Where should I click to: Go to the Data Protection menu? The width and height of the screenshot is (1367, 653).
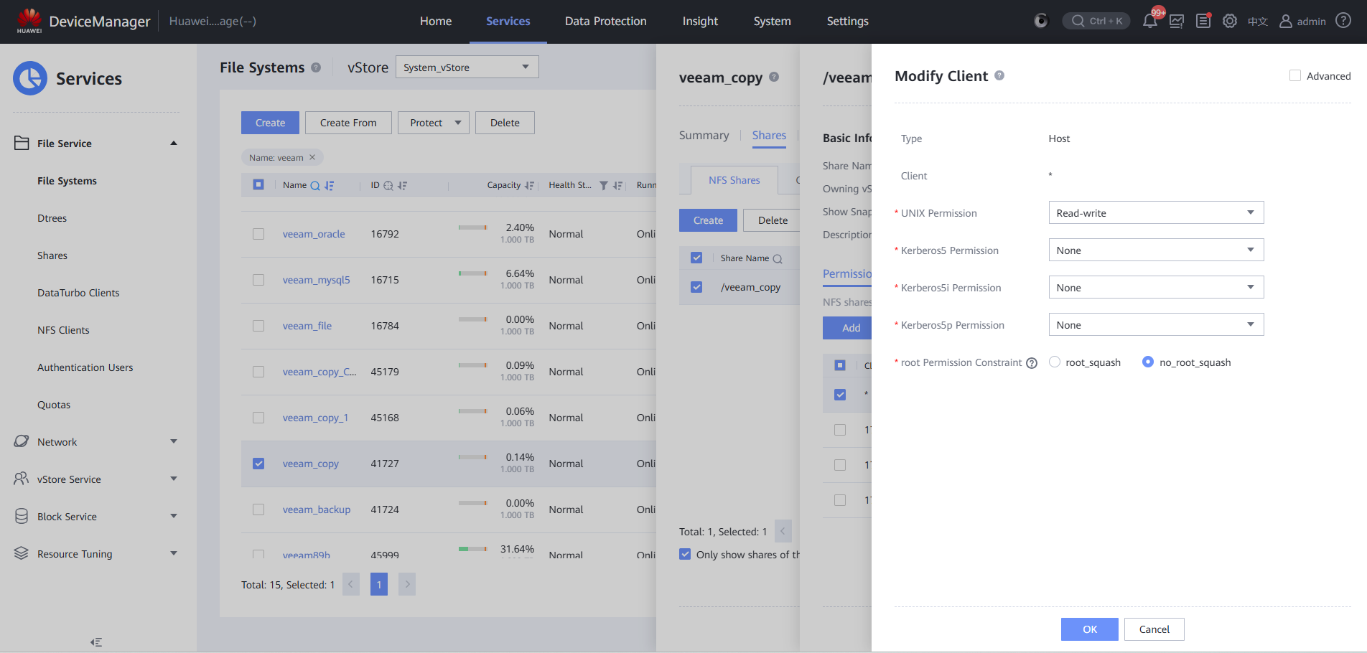click(605, 22)
